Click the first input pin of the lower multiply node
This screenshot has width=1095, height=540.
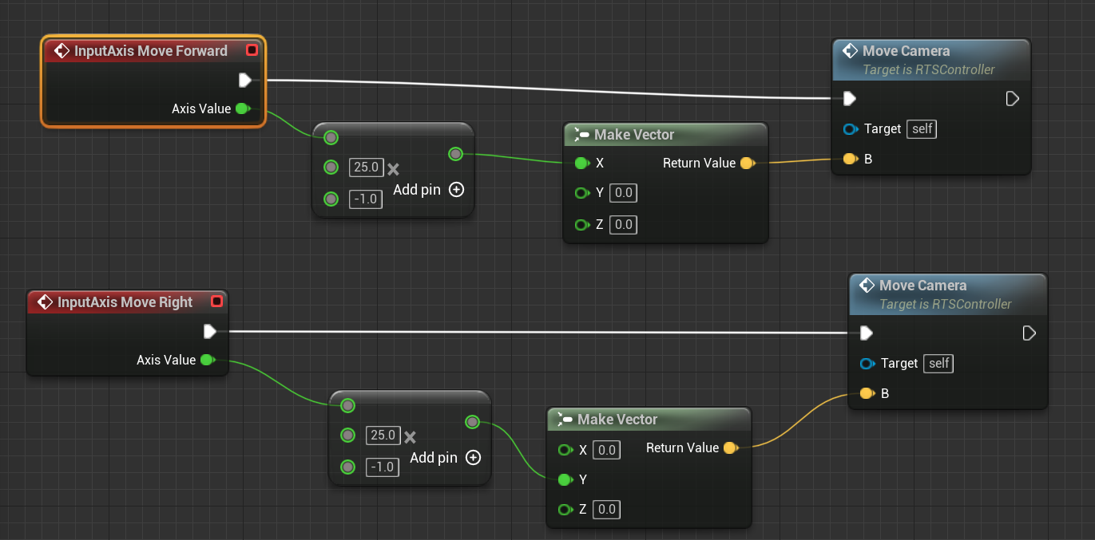(347, 405)
